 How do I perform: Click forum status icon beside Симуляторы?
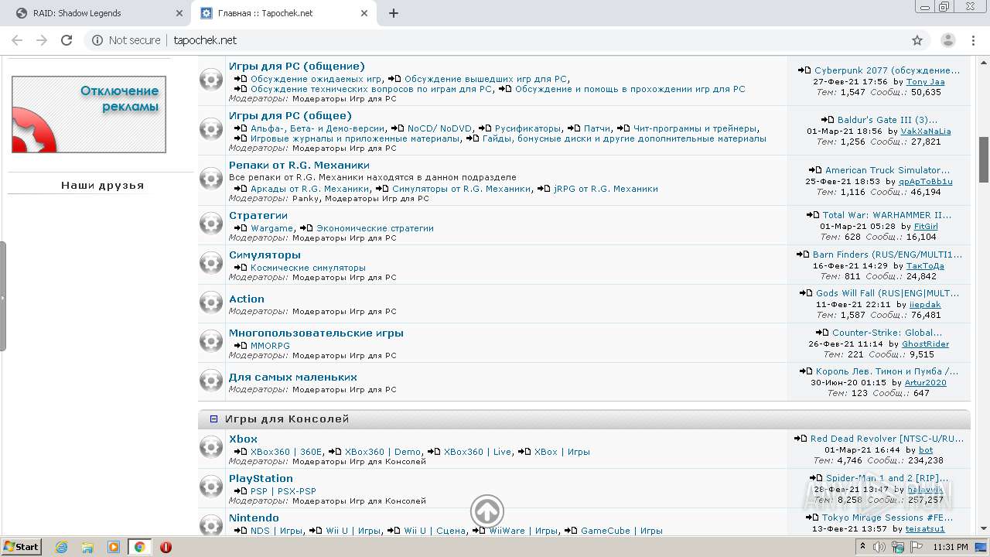coord(211,263)
